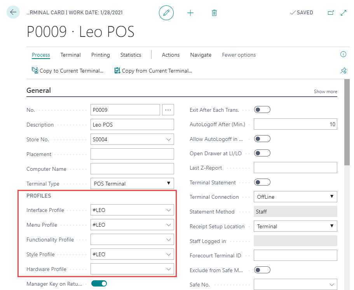Click the plus icon to create new

(190, 13)
